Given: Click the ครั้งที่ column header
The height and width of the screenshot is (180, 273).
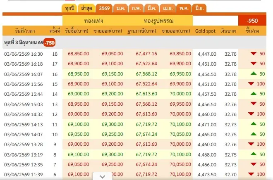Looking at the screenshot, I should click(x=55, y=31).
